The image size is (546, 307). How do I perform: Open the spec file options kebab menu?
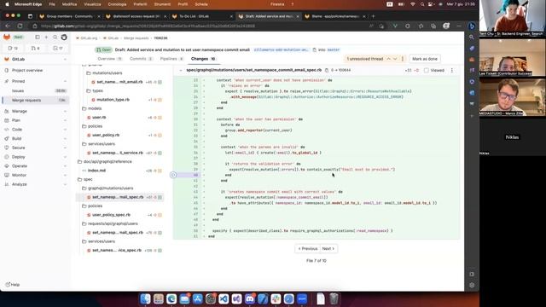tap(452, 70)
